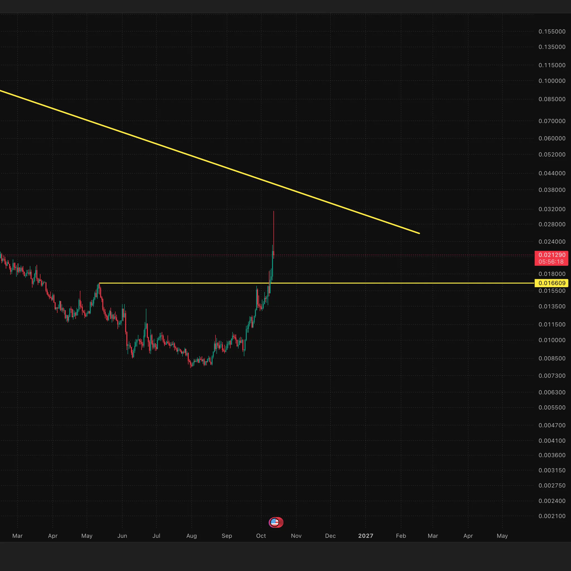Click the 0.028000 price axis label

552,224
